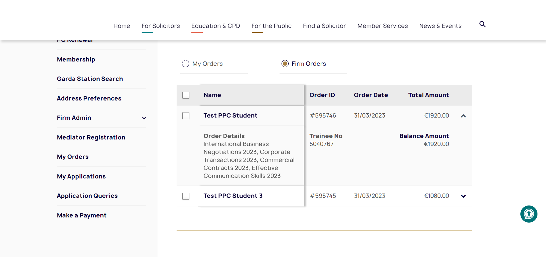Check the box for Test PPC Student

pos(186,116)
